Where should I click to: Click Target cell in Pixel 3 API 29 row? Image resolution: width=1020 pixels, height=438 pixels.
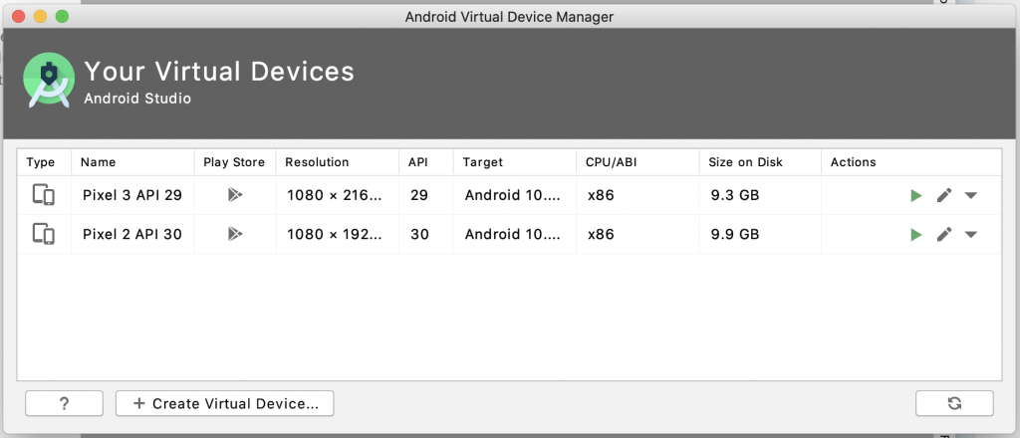pos(515,195)
